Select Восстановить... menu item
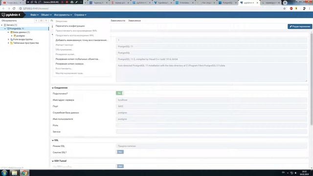The width and height of the screenshot is (313, 176). pyautogui.click(x=64, y=68)
